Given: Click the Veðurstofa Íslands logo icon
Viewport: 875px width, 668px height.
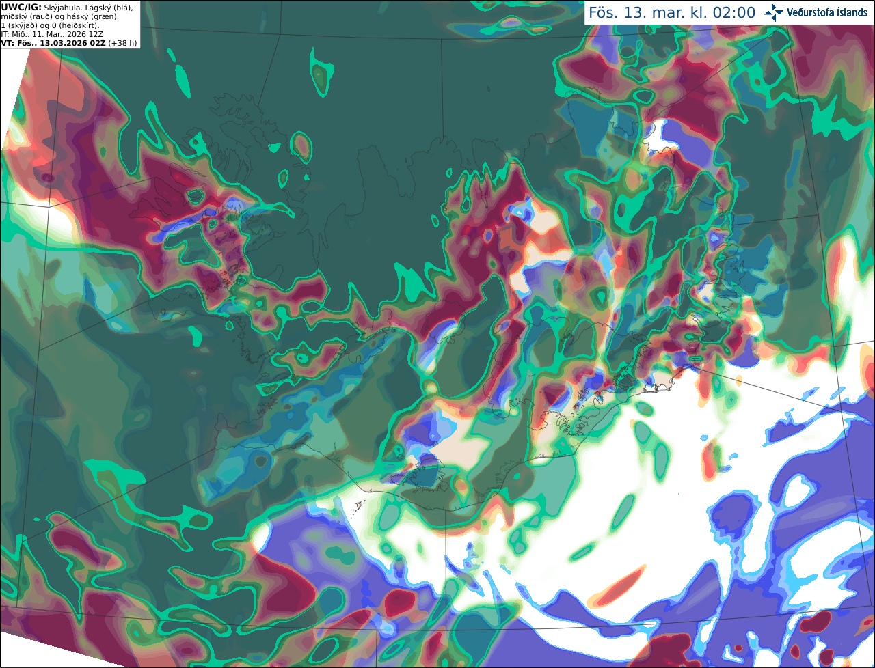Looking at the screenshot, I should point(774,12).
